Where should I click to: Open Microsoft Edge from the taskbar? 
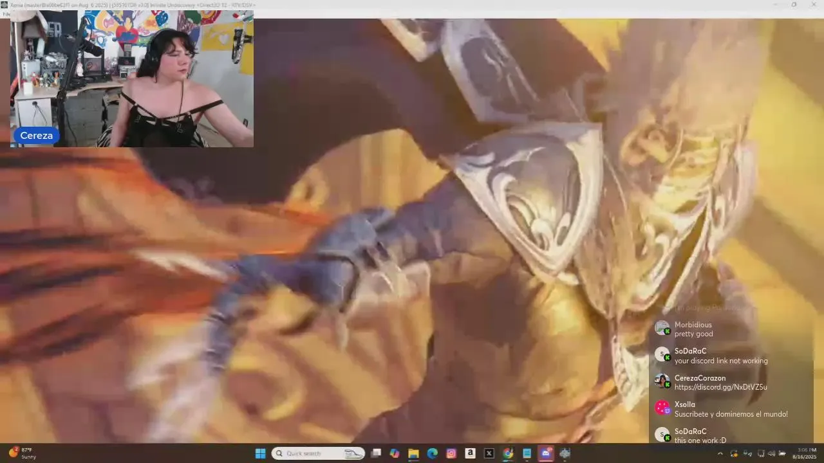(x=433, y=453)
